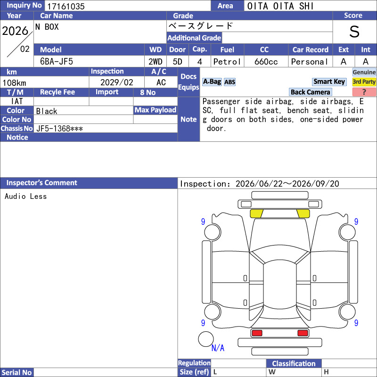Click the Petrol fuel value
The width and height of the screenshot is (377, 377).
pos(227,62)
